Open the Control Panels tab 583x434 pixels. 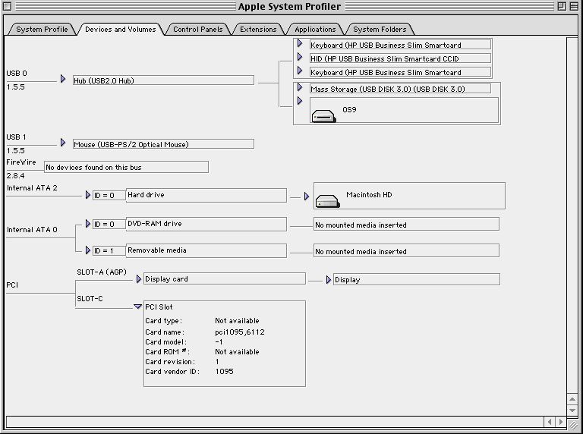point(198,30)
